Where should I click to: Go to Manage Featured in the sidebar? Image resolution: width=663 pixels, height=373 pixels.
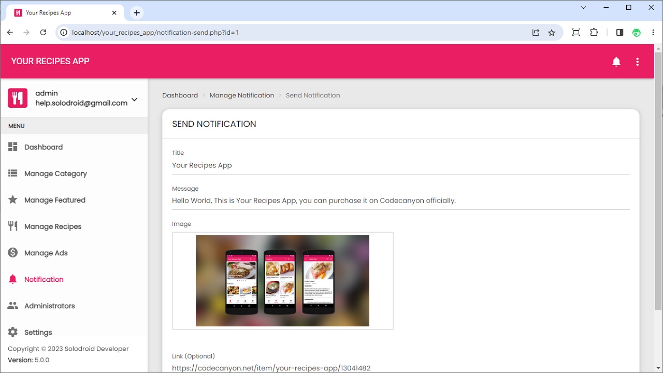point(74,200)
